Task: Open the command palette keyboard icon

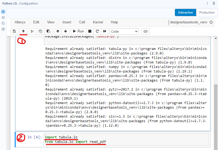Action: (x=145, y=31)
